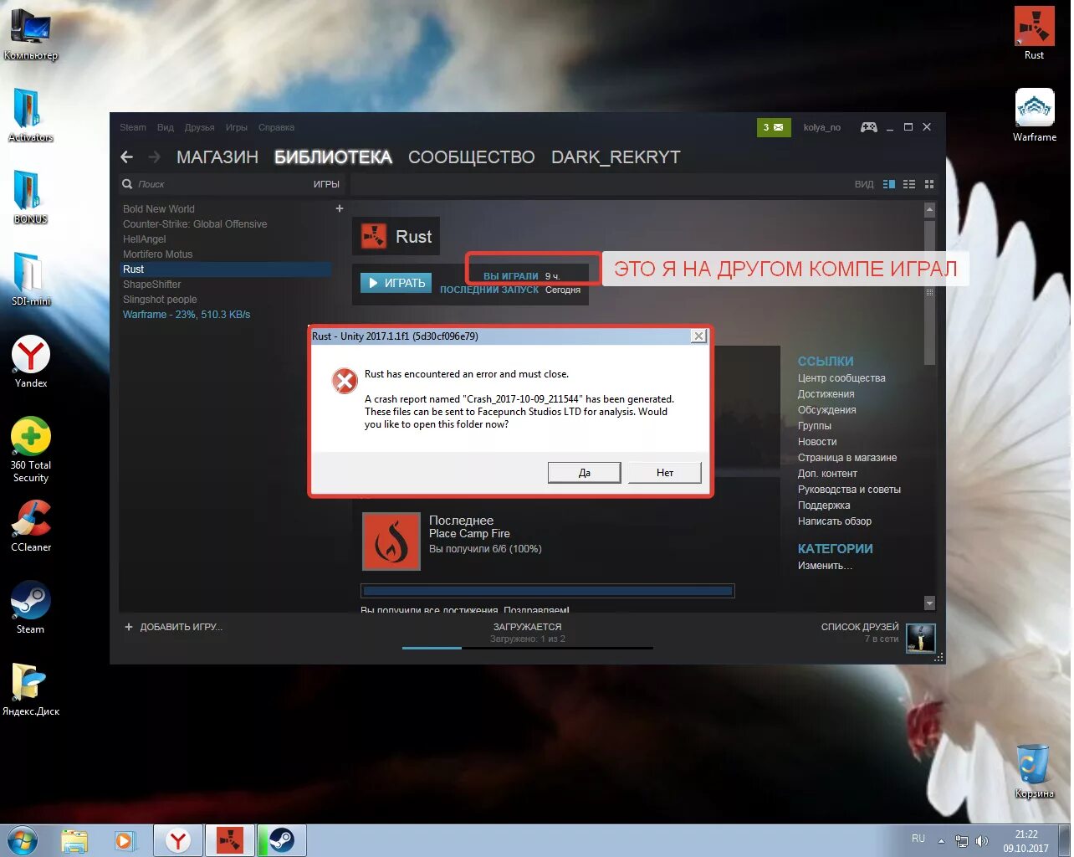
Task: Switch to Yandex browser taskbar button
Action: tap(177, 840)
